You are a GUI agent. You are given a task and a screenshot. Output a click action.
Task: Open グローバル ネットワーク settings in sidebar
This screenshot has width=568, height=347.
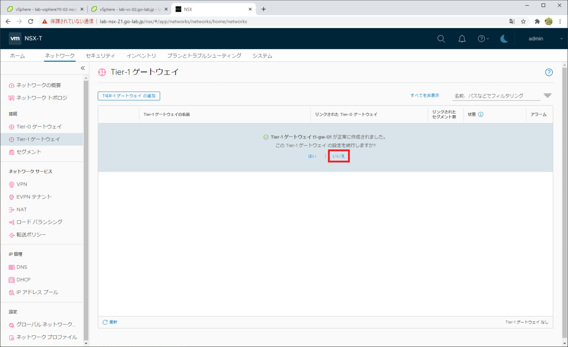(42, 325)
